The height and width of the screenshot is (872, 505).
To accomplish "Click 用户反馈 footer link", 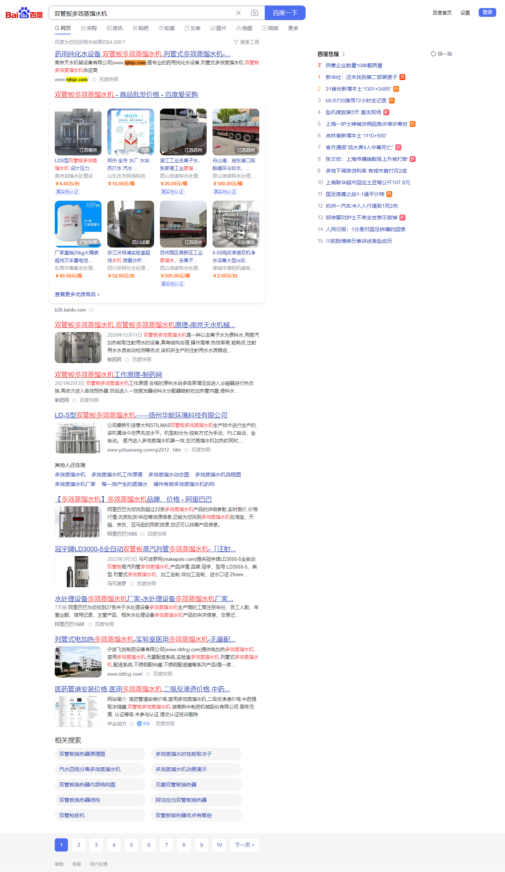I will 99,864.
